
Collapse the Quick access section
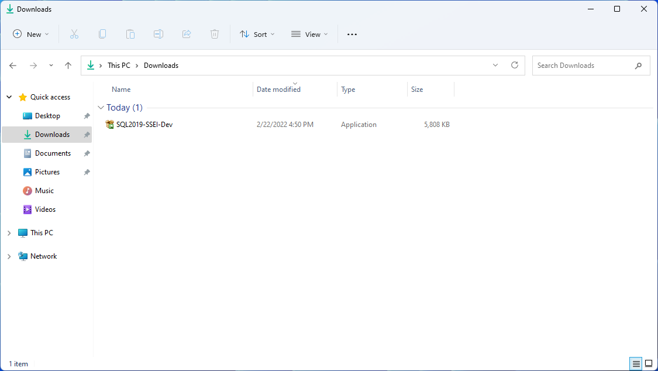pyautogui.click(x=9, y=97)
